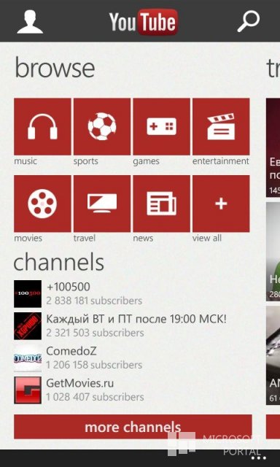
Task: Tap the movies label under tile
Action: pyautogui.click(x=28, y=239)
